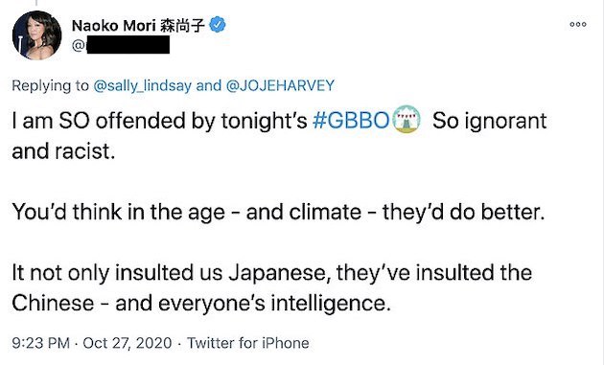Screen dimensions: 604x365
Task: Click the 9:23 PM timestamp
Action: click(x=41, y=343)
